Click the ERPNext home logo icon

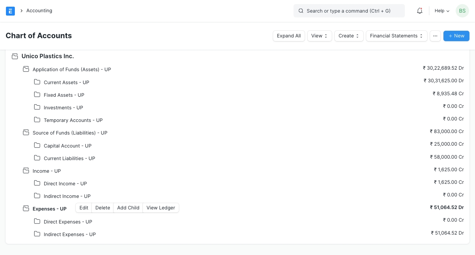[10, 11]
